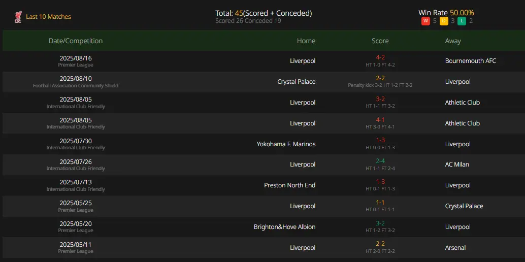525x262 pixels.
Task: Select the Score column header
Action: coord(380,41)
